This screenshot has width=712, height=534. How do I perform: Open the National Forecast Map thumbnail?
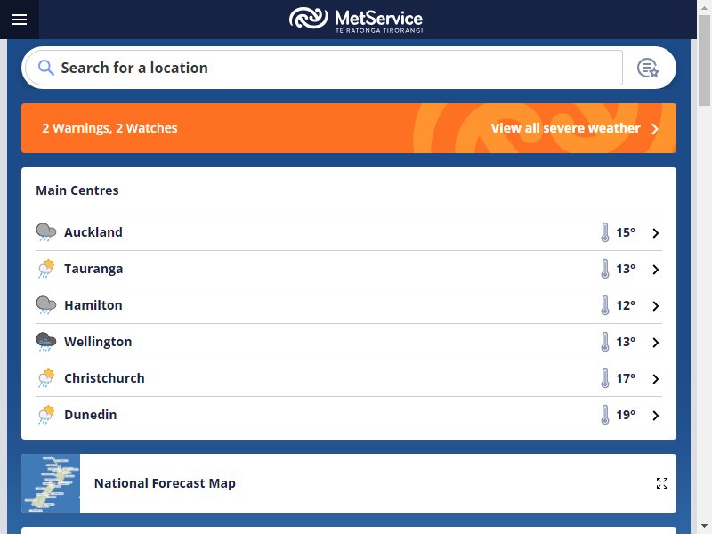coord(51,483)
